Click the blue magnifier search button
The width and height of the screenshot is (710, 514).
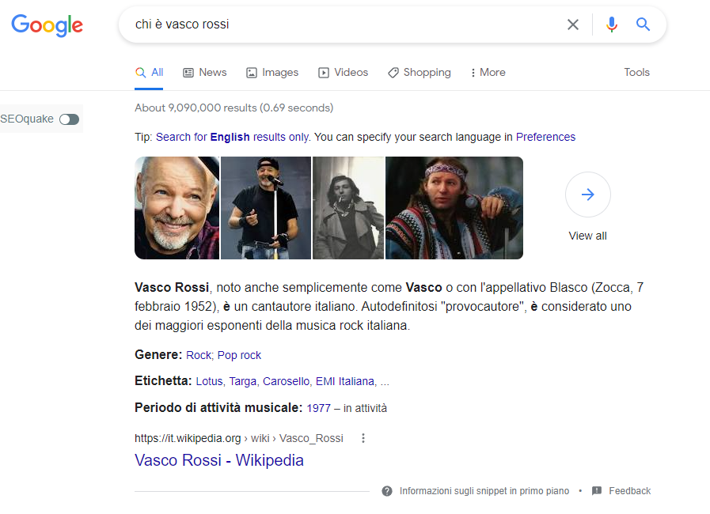[643, 25]
